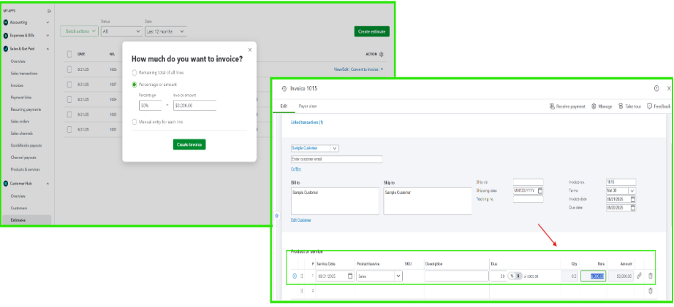Expand the Accounting sidebar section chevron
The height and width of the screenshot is (307, 674).
pyautogui.click(x=48, y=23)
